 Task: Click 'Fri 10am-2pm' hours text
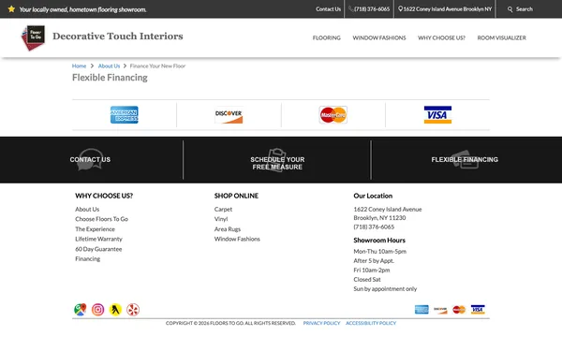pos(372,271)
